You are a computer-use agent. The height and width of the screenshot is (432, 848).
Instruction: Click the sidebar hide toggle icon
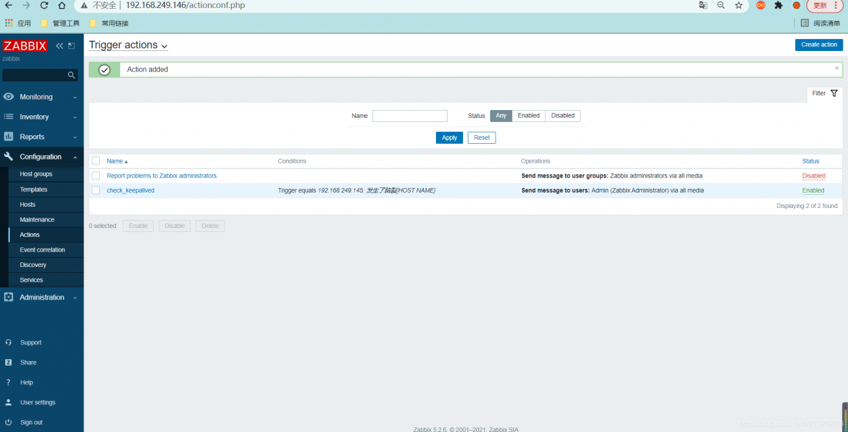click(x=72, y=46)
